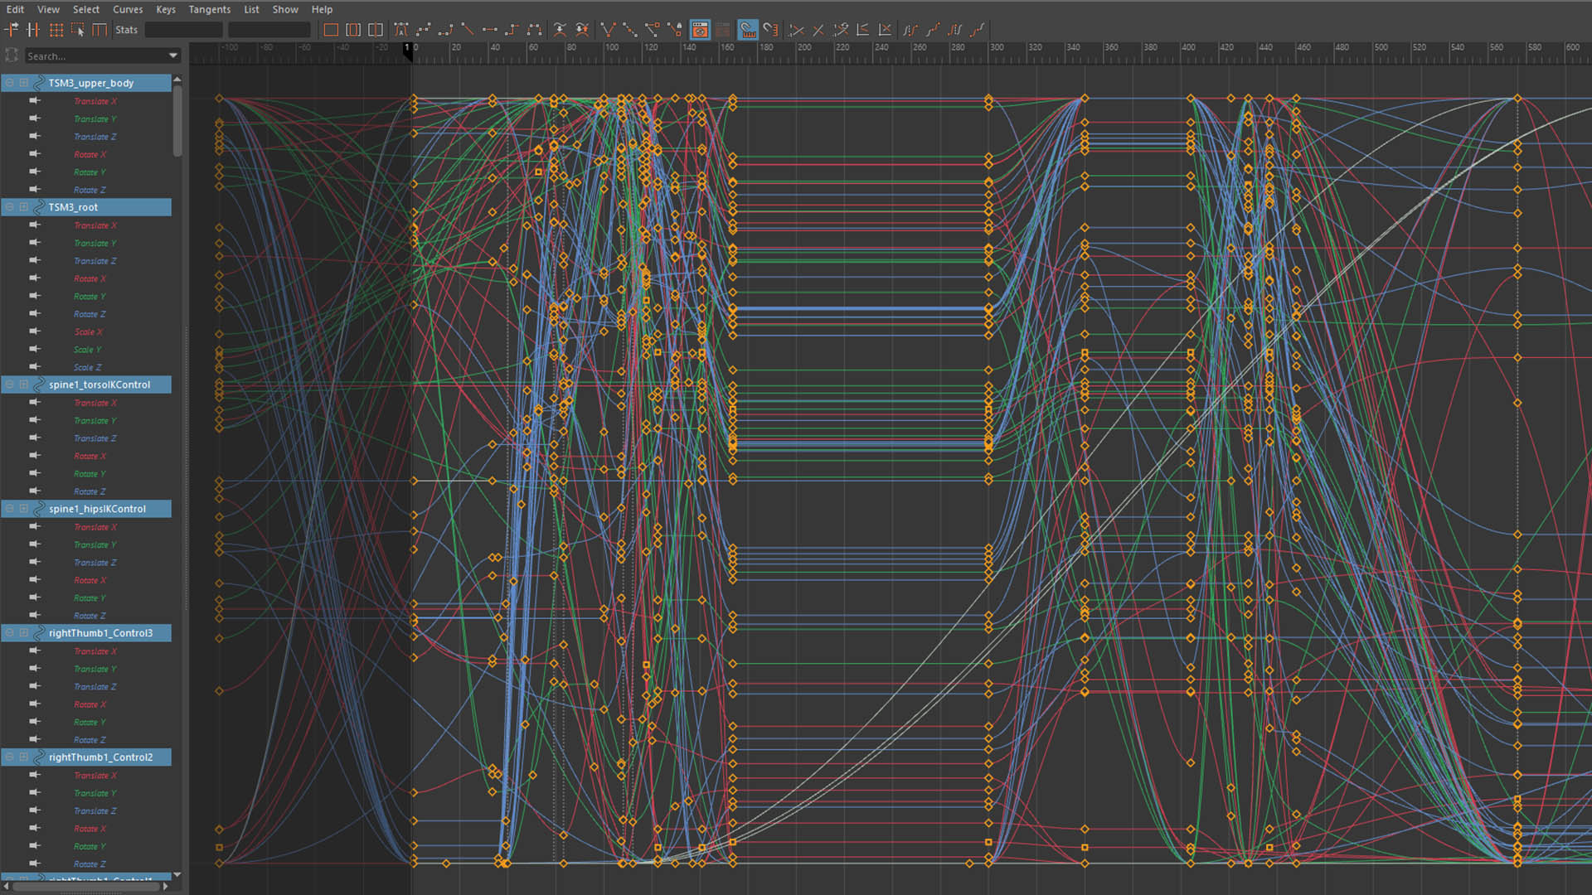Click the Frame All button
Screen dimensions: 1592x895
(331, 30)
